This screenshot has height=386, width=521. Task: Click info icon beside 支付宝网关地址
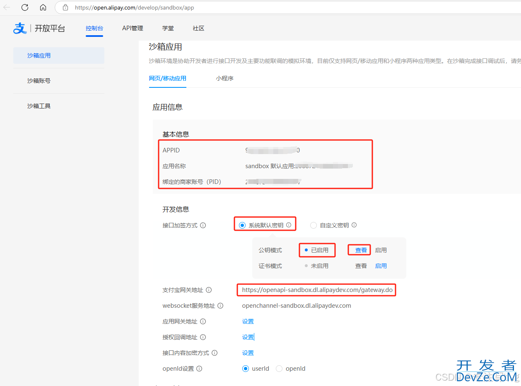pyautogui.click(x=209, y=290)
